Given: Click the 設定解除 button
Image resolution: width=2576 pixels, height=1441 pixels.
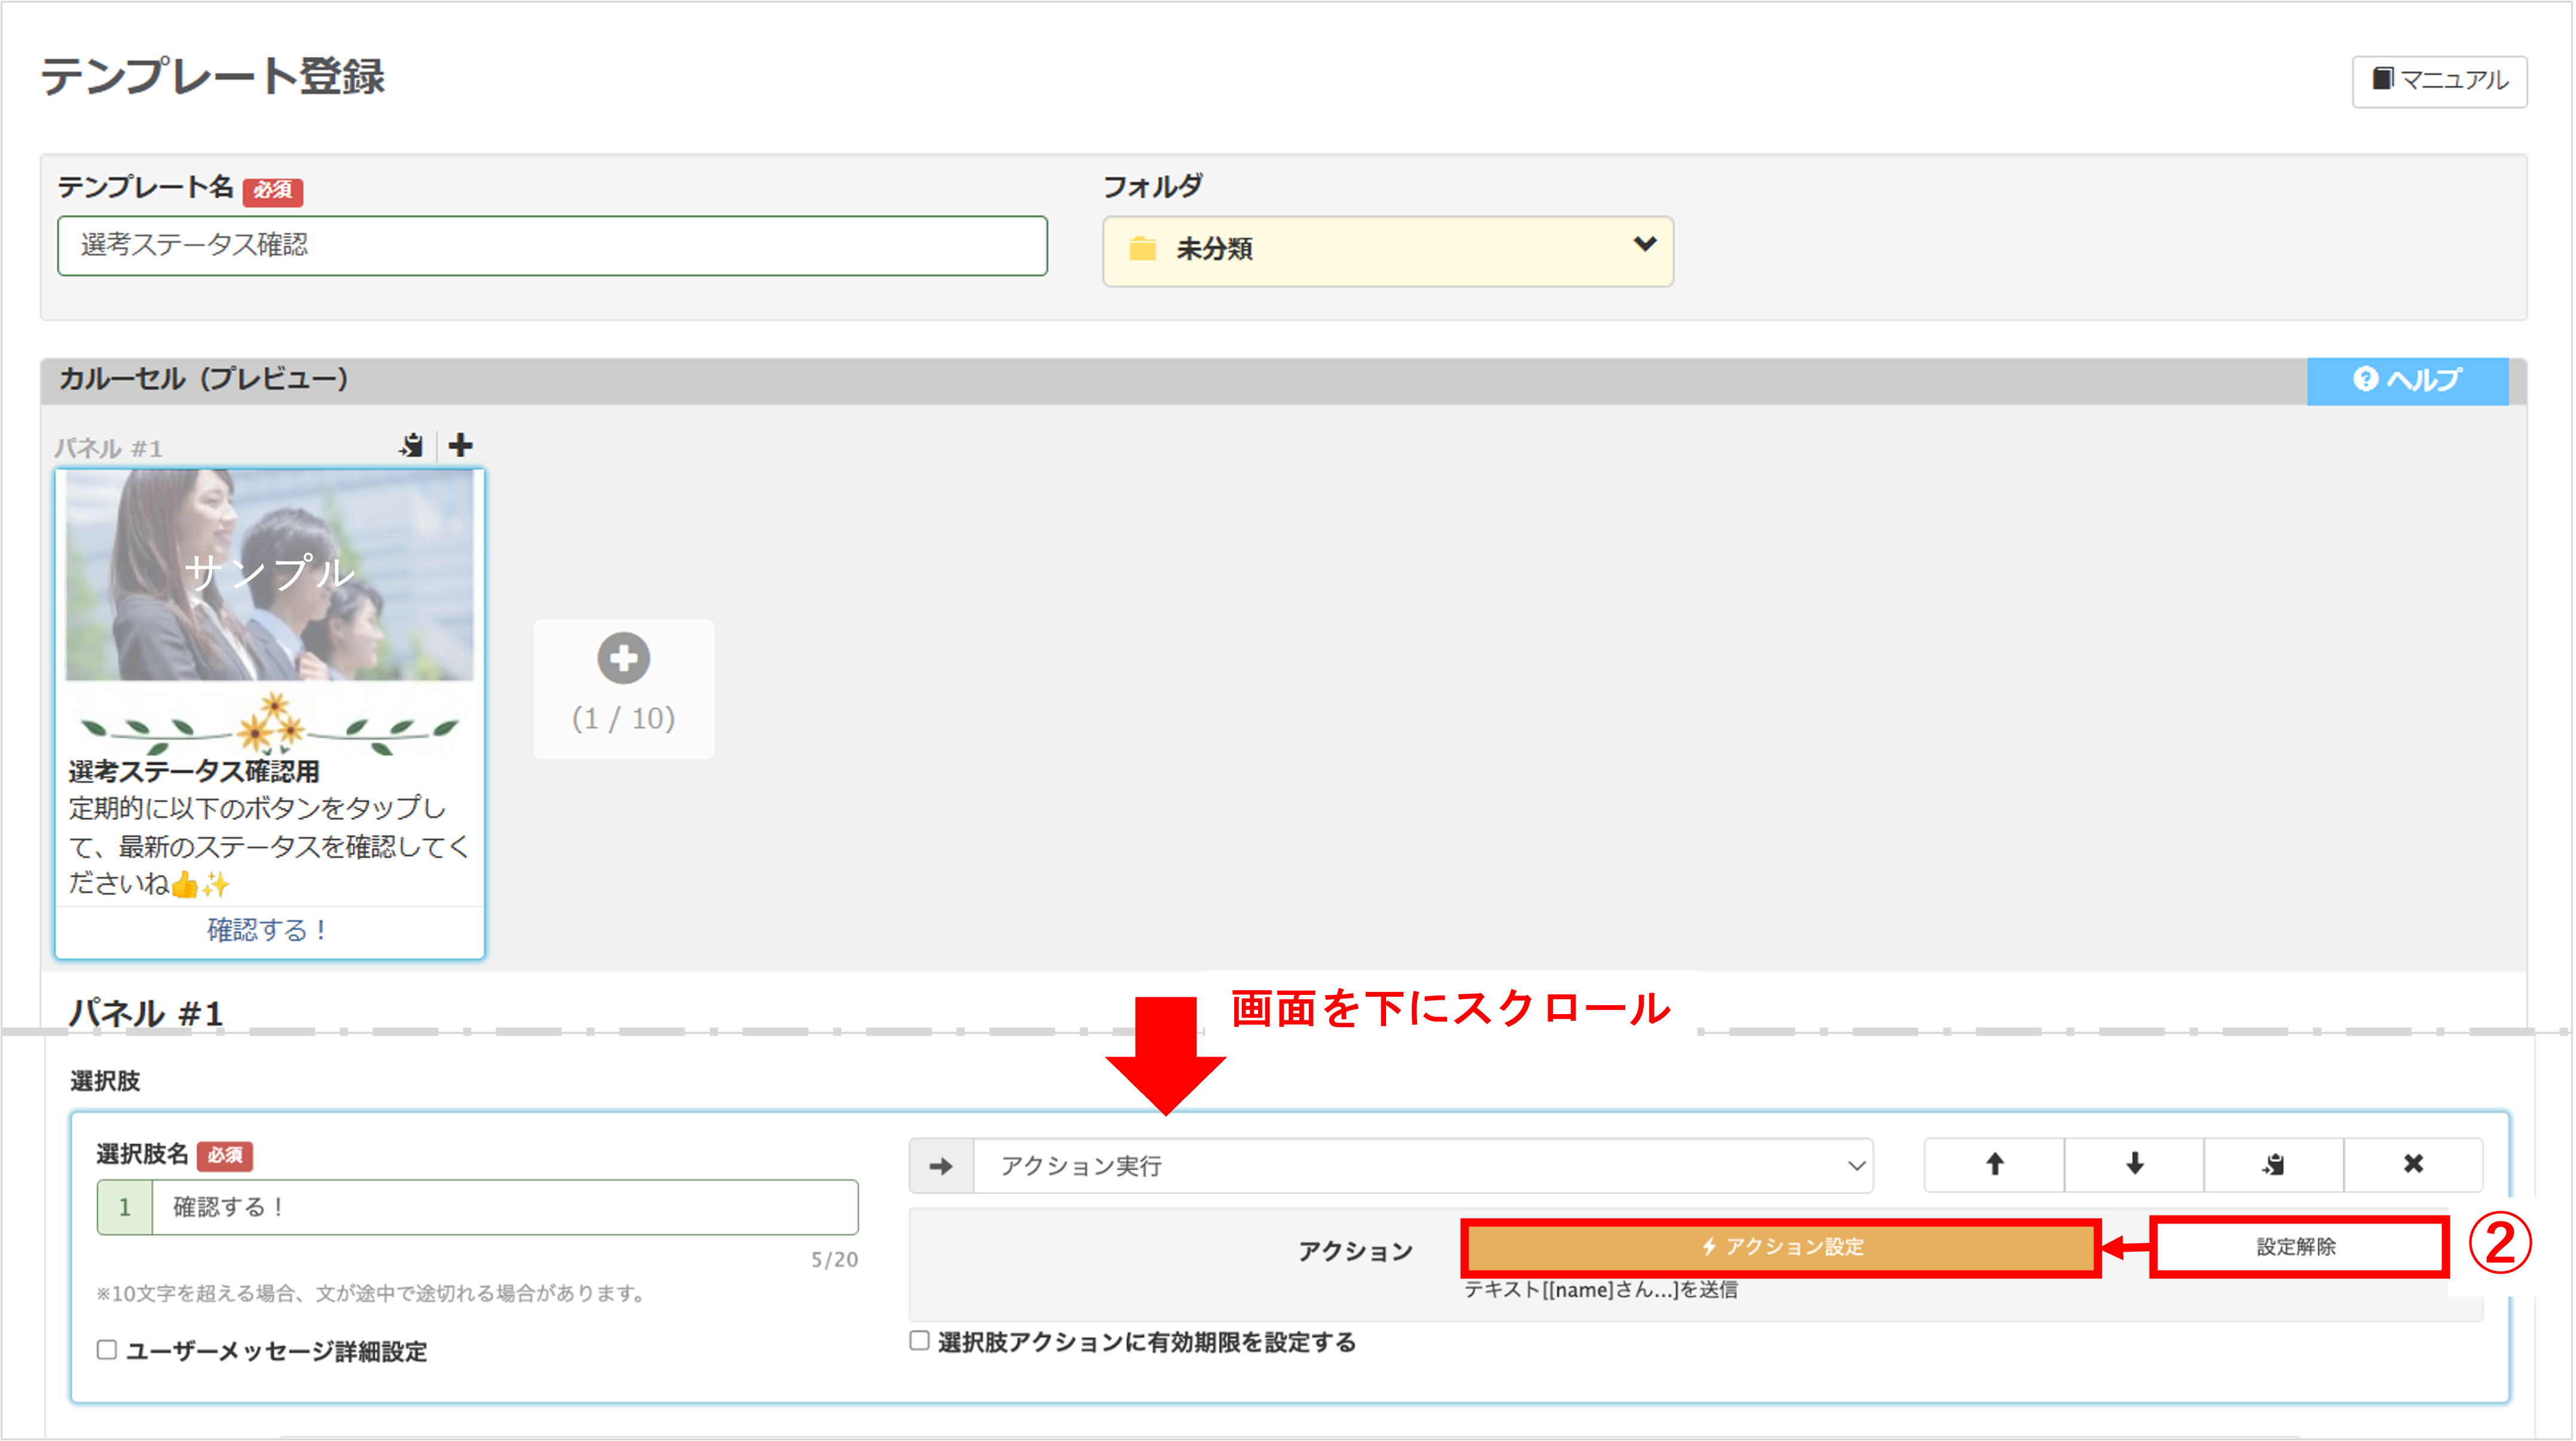Looking at the screenshot, I should [x=2297, y=1247].
